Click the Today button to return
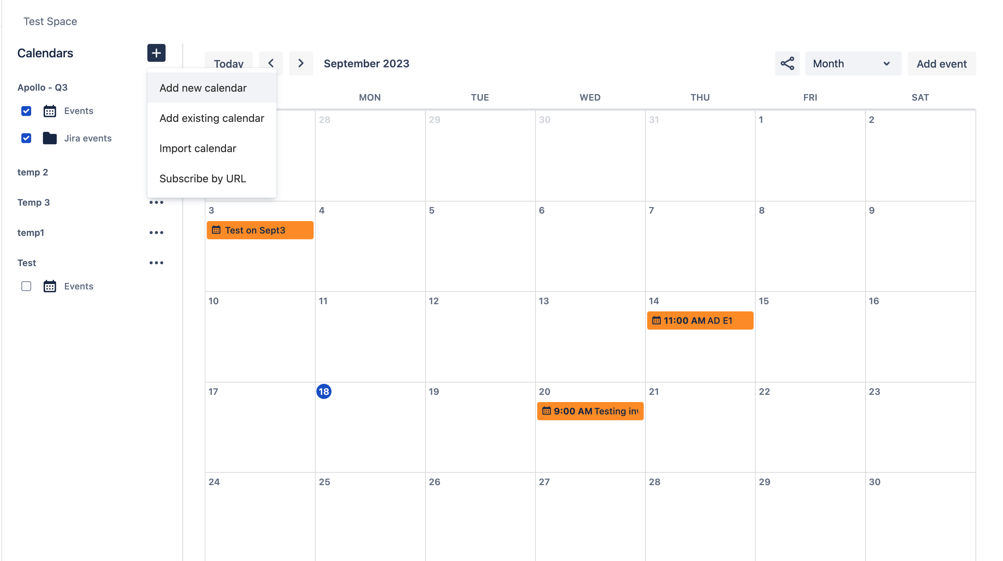The image size is (1003, 561). (229, 62)
